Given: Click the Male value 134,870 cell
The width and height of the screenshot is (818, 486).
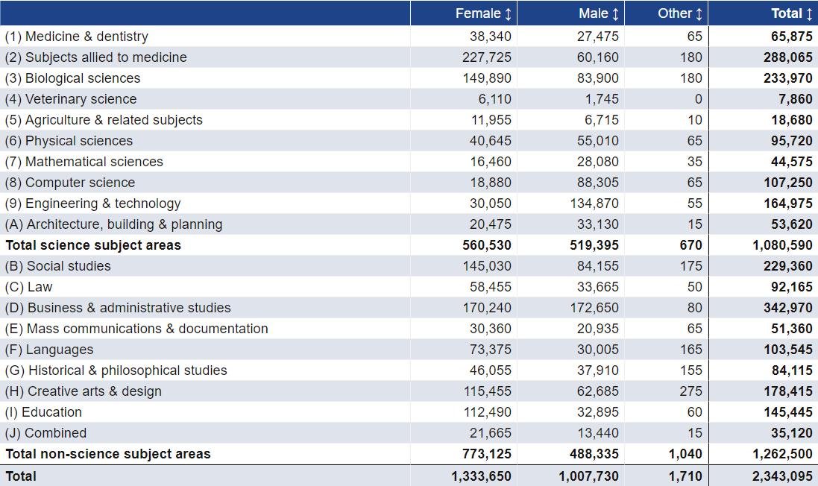Looking at the screenshot, I should [x=594, y=203].
